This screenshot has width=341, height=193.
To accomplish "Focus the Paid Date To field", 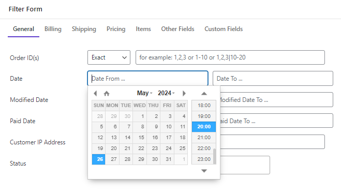I will click(276, 121).
